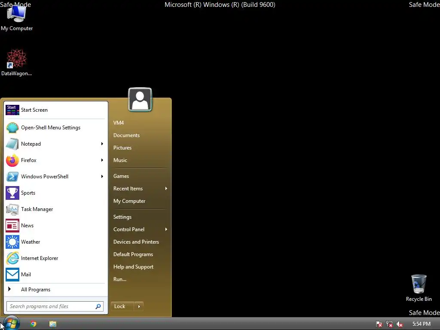Expand the Firefox jump list arrow
The image size is (440, 330).
pyautogui.click(x=102, y=160)
